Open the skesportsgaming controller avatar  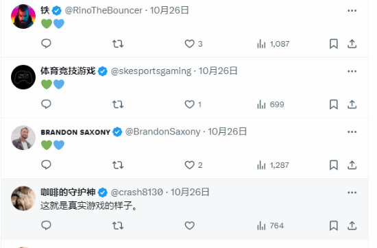coord(23,77)
